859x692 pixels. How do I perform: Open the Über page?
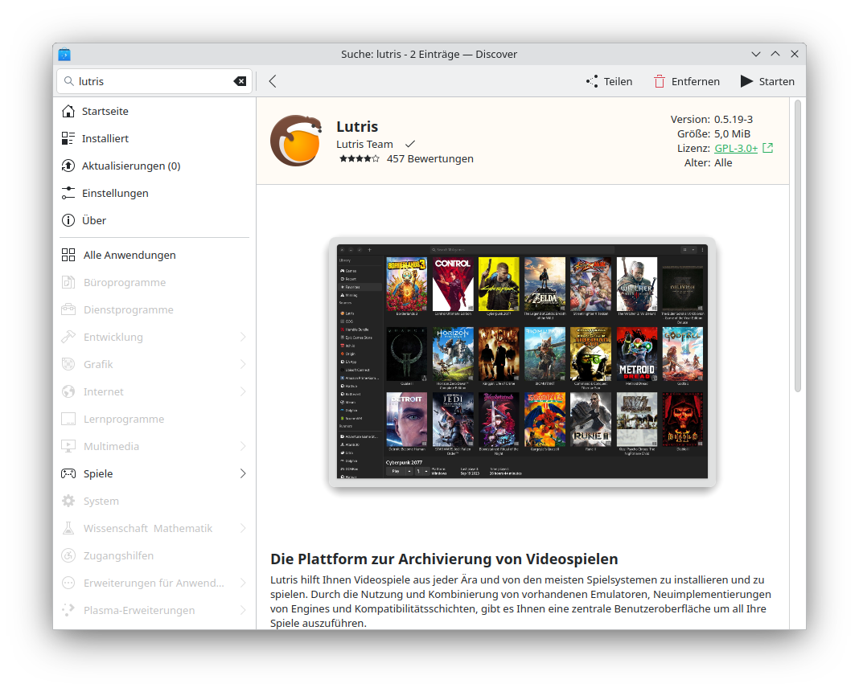154,221
